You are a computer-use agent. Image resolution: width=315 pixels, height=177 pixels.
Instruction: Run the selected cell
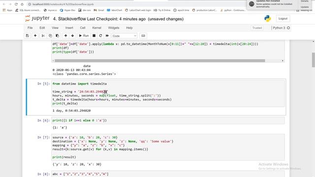click(84, 36)
